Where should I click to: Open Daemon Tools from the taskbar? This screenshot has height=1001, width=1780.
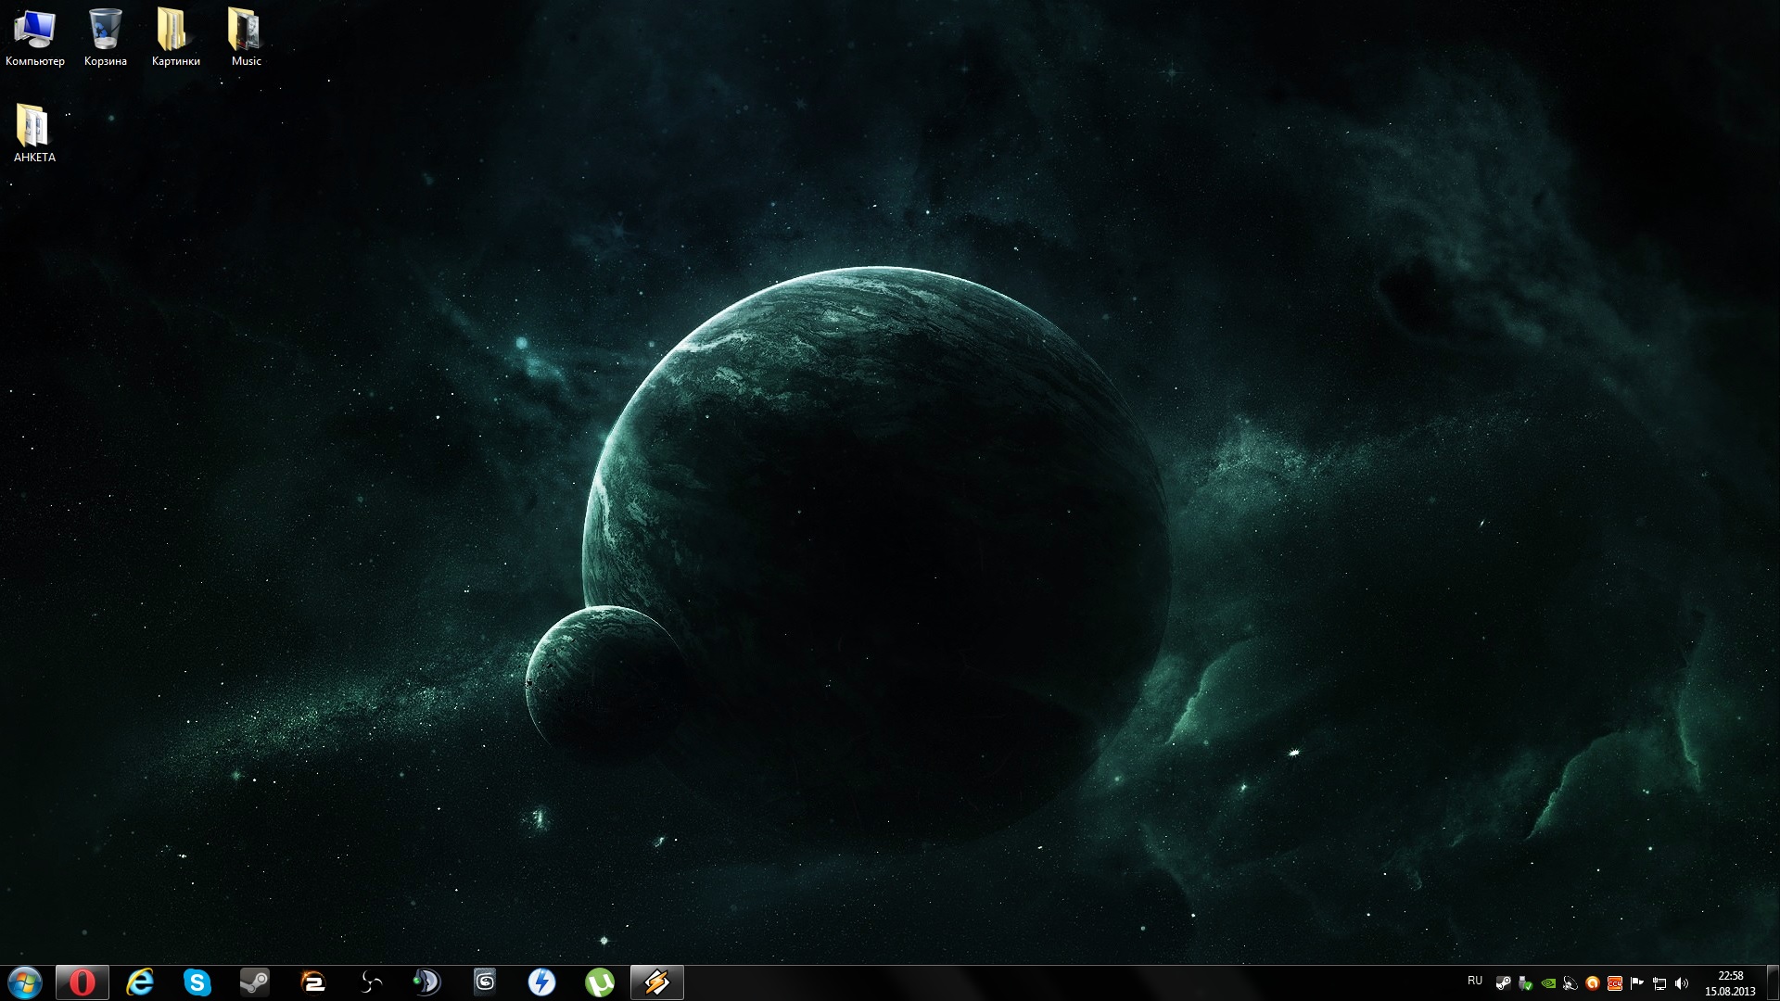click(x=542, y=982)
